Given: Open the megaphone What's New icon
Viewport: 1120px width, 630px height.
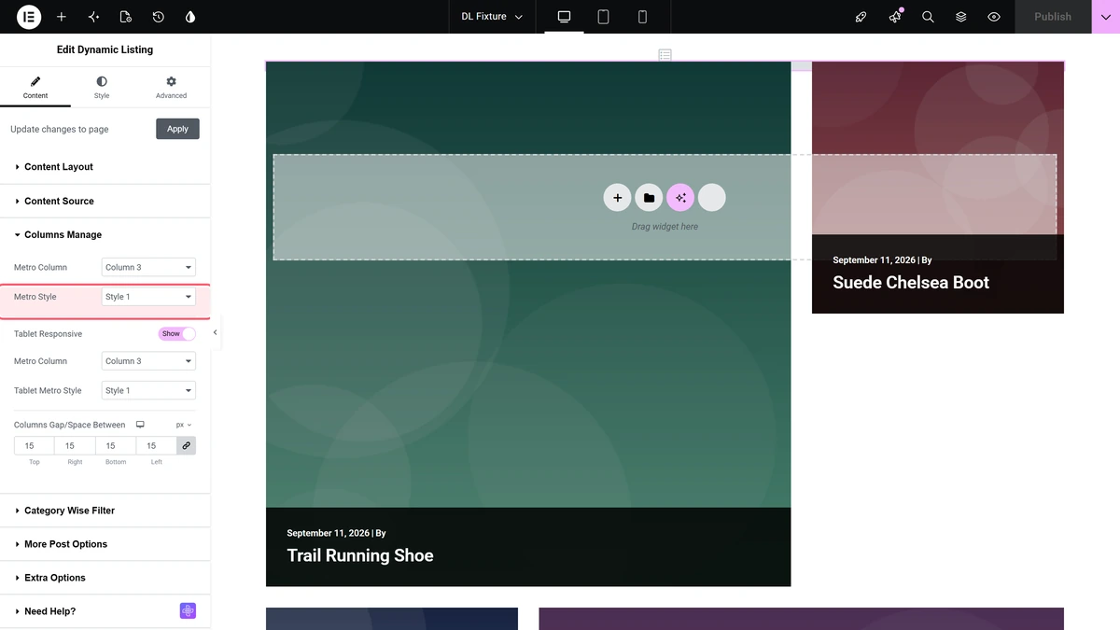Looking at the screenshot, I should tap(895, 17).
